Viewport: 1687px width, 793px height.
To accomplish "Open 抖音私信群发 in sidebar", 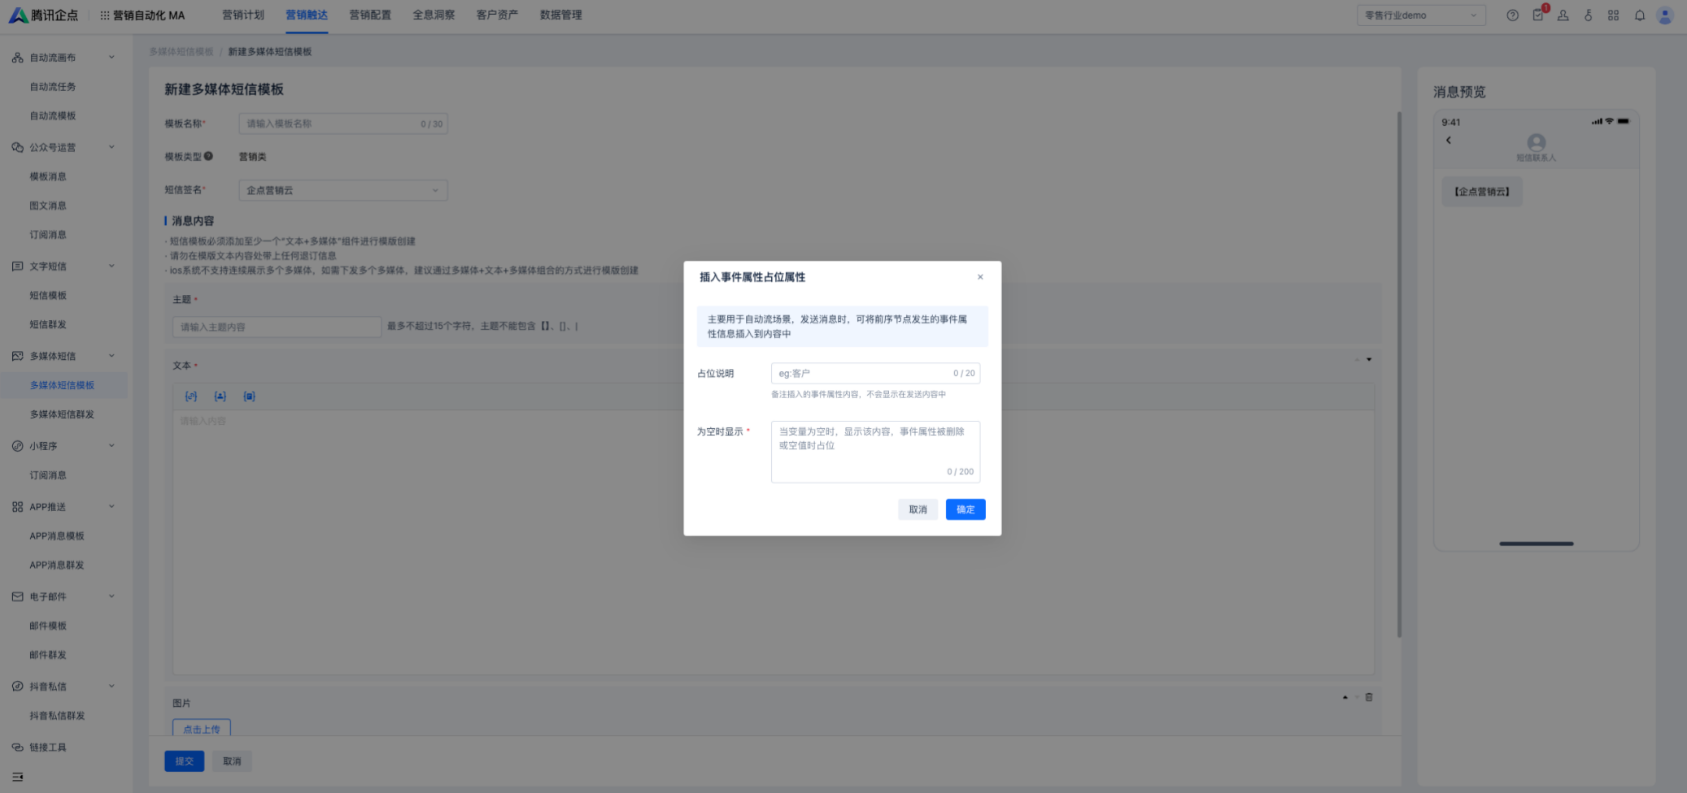I will point(57,716).
